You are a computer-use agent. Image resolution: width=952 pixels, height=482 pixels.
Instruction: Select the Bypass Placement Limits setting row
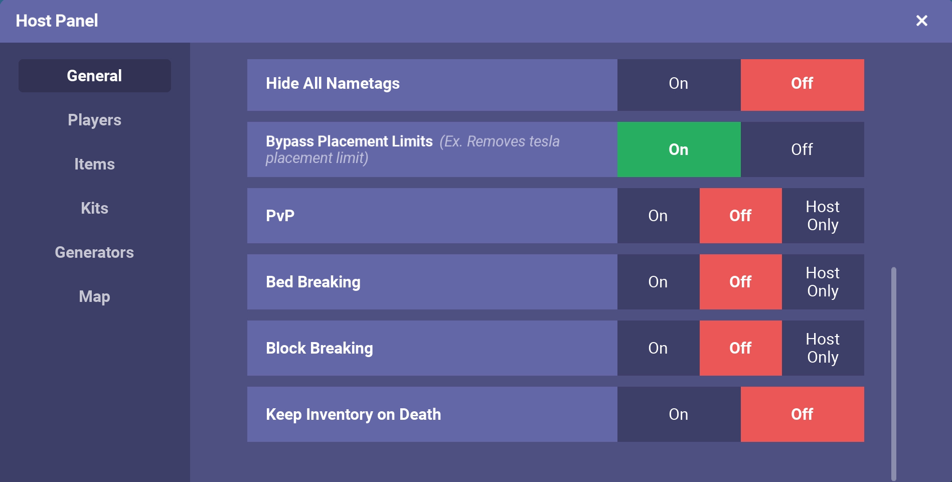click(x=431, y=149)
